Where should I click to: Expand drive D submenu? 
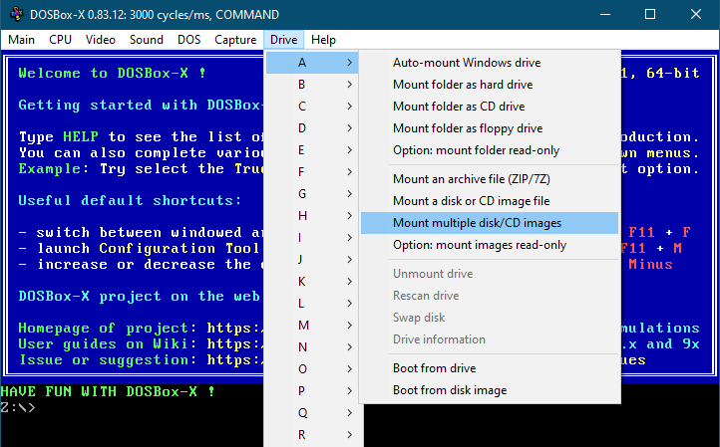[x=312, y=128]
